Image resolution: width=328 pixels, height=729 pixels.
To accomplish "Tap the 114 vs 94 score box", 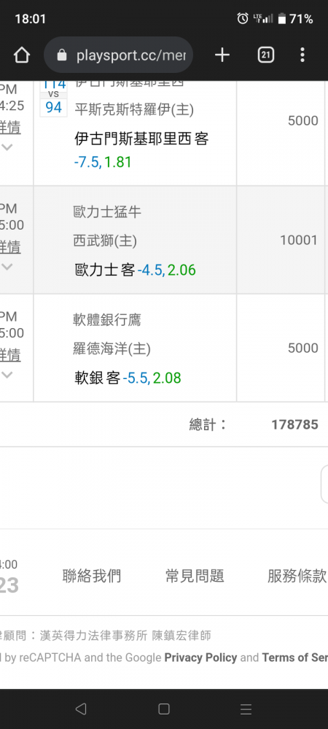I will tap(53, 98).
